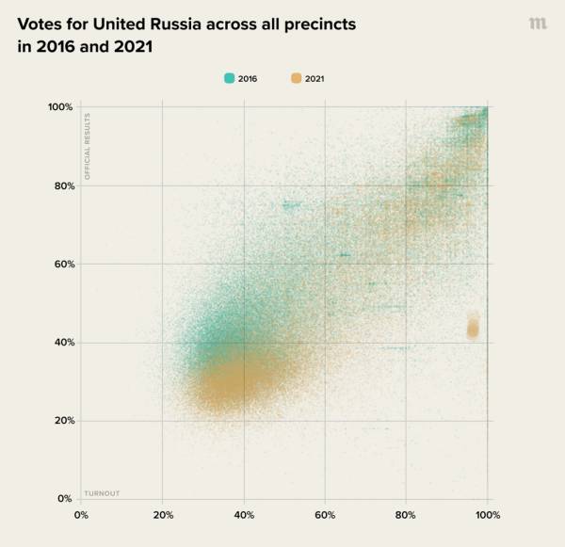Viewport: 565px width, 547px height.
Task: Click the TURNOUT axis label
Action: pos(101,493)
